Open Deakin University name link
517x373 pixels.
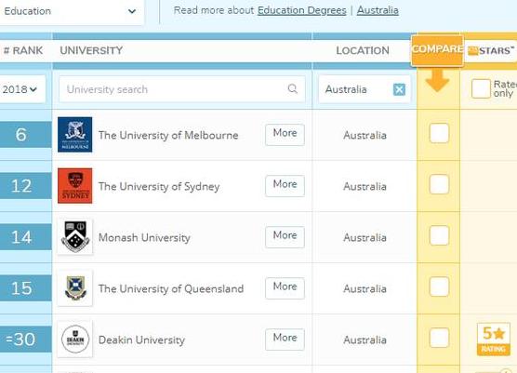tap(141, 340)
